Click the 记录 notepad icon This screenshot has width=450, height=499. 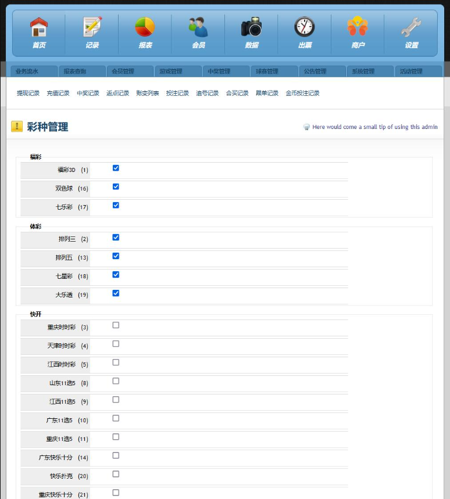(92, 27)
